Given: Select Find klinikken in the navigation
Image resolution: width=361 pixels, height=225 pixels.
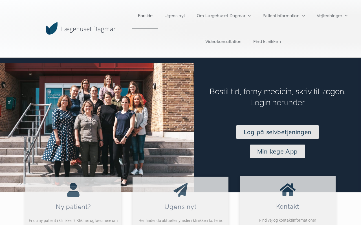Looking at the screenshot, I should (x=267, y=42).
